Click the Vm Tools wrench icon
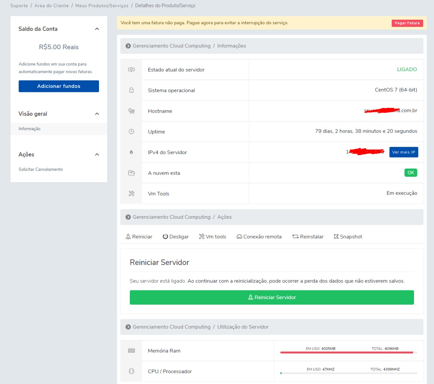434x384 pixels. [131, 194]
